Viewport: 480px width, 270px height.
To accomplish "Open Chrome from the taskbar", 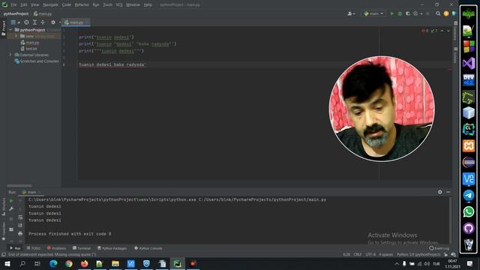I will [x=69, y=263].
